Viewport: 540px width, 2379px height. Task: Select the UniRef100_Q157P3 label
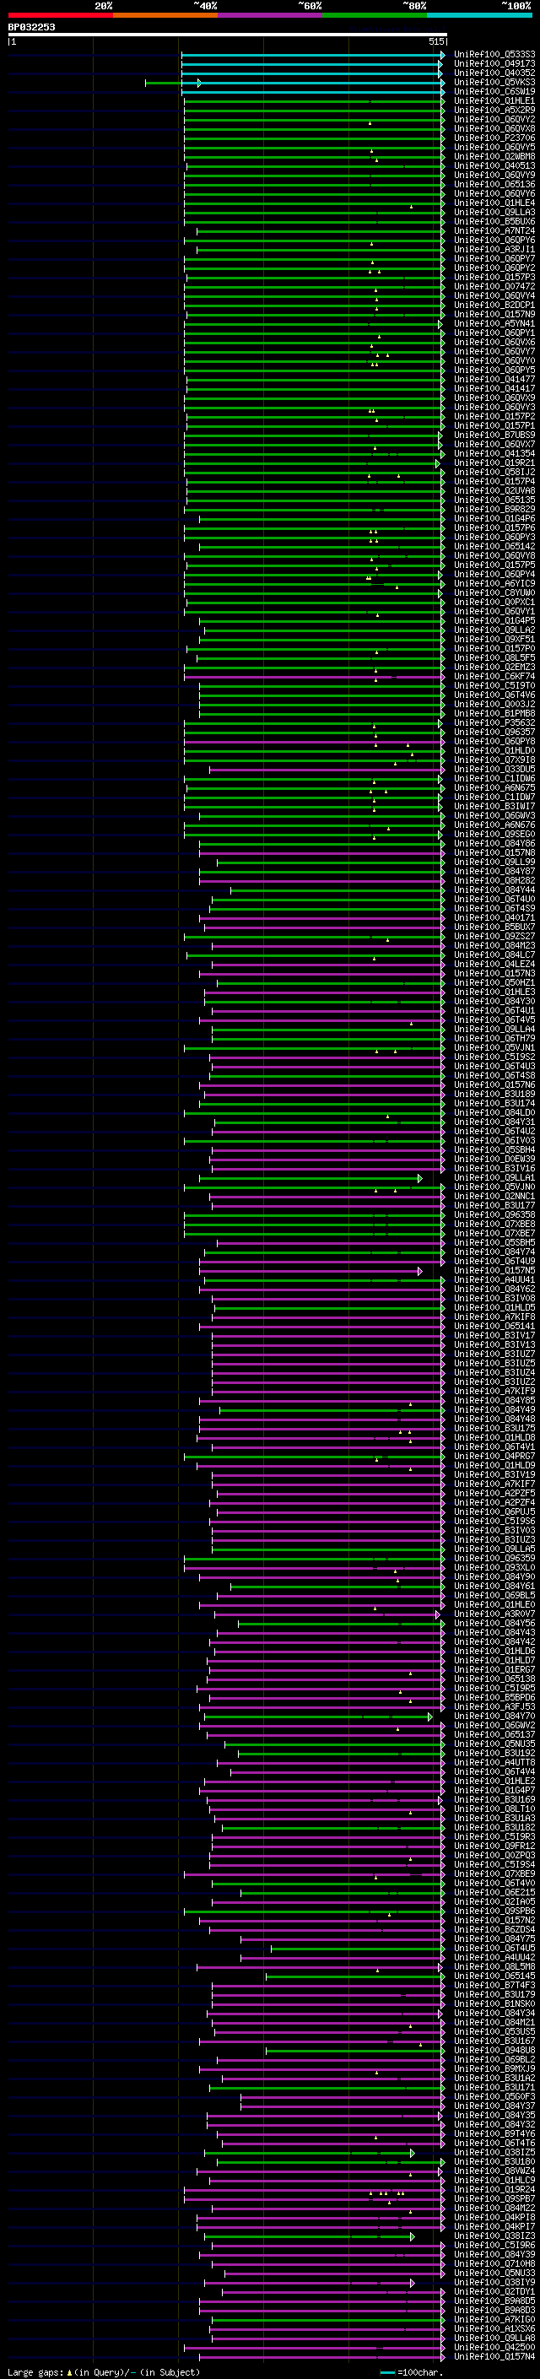494,277
